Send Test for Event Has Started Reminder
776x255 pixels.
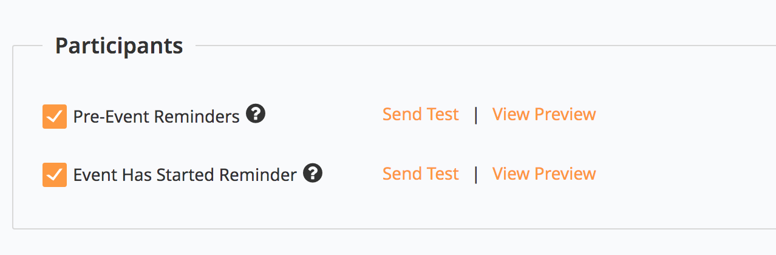[x=421, y=174]
